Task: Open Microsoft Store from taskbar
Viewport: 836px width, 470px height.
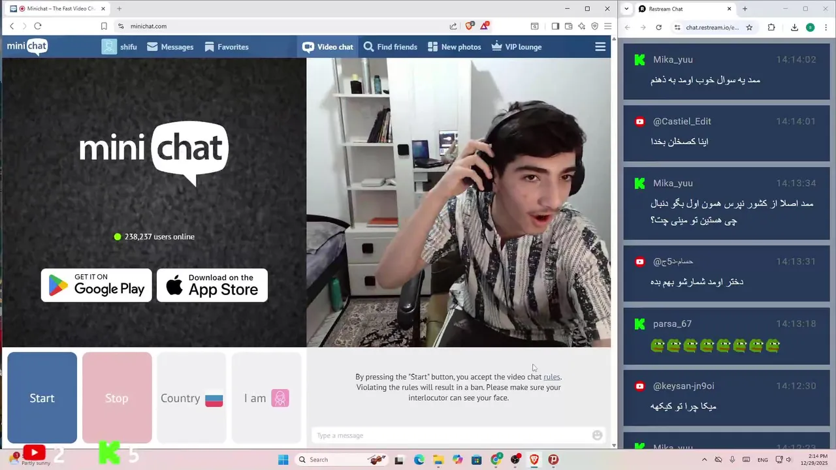Action: pyautogui.click(x=477, y=460)
